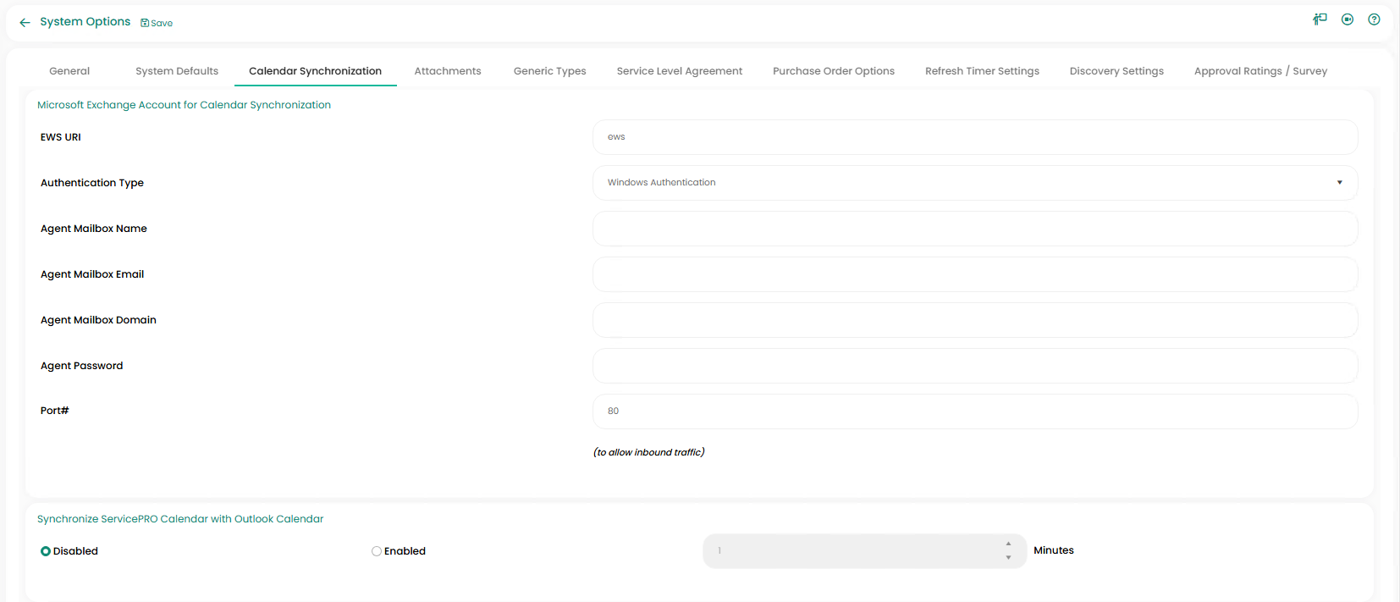The height and width of the screenshot is (602, 1400).
Task: Click the minutes spinner down arrow
Action: point(1008,557)
